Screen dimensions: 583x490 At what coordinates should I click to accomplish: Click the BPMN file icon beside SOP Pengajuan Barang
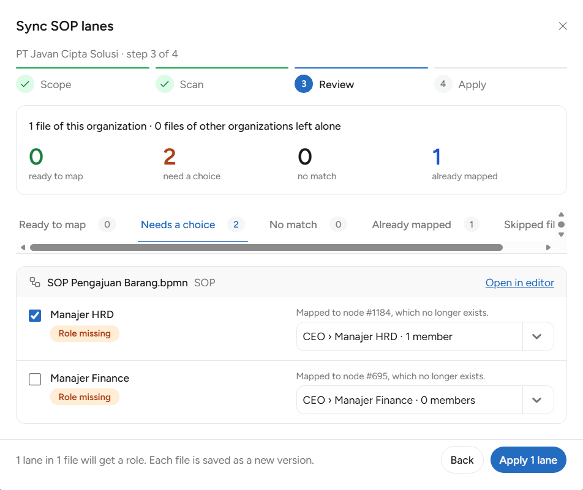pyautogui.click(x=35, y=283)
